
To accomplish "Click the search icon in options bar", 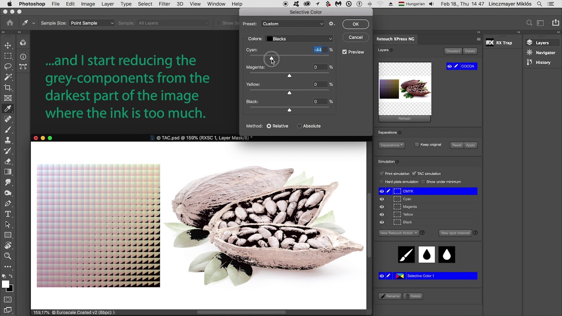I will point(530,23).
